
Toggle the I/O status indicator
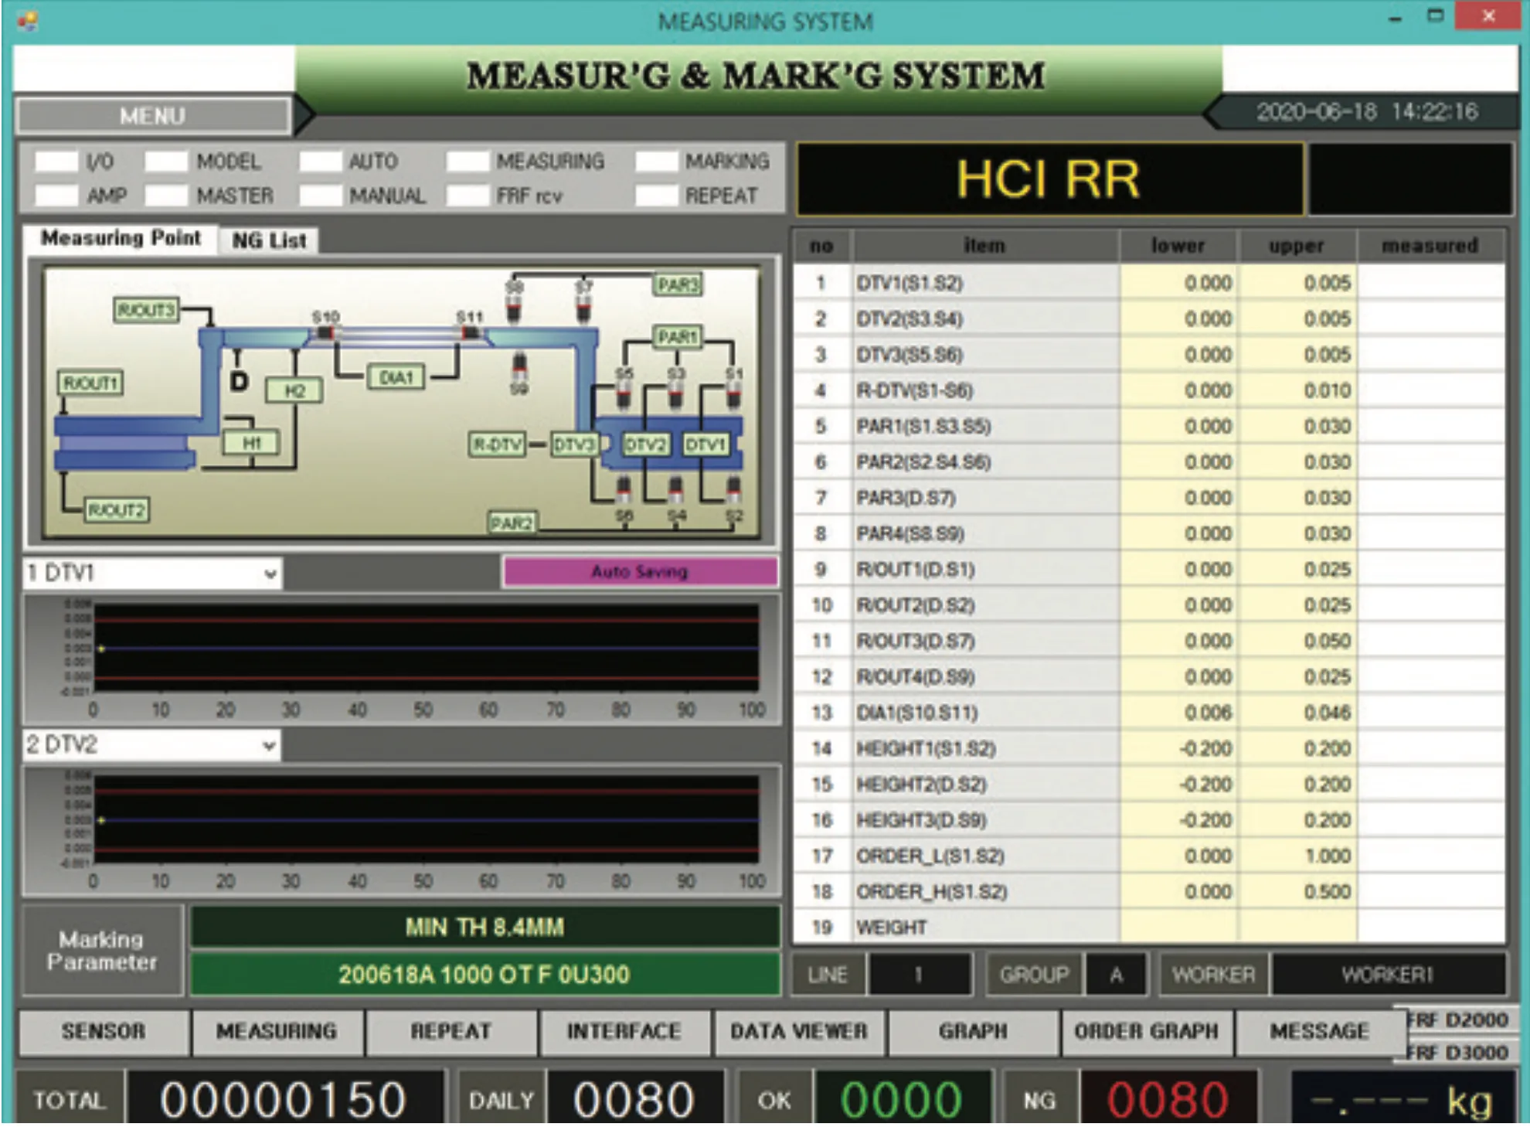[56, 162]
